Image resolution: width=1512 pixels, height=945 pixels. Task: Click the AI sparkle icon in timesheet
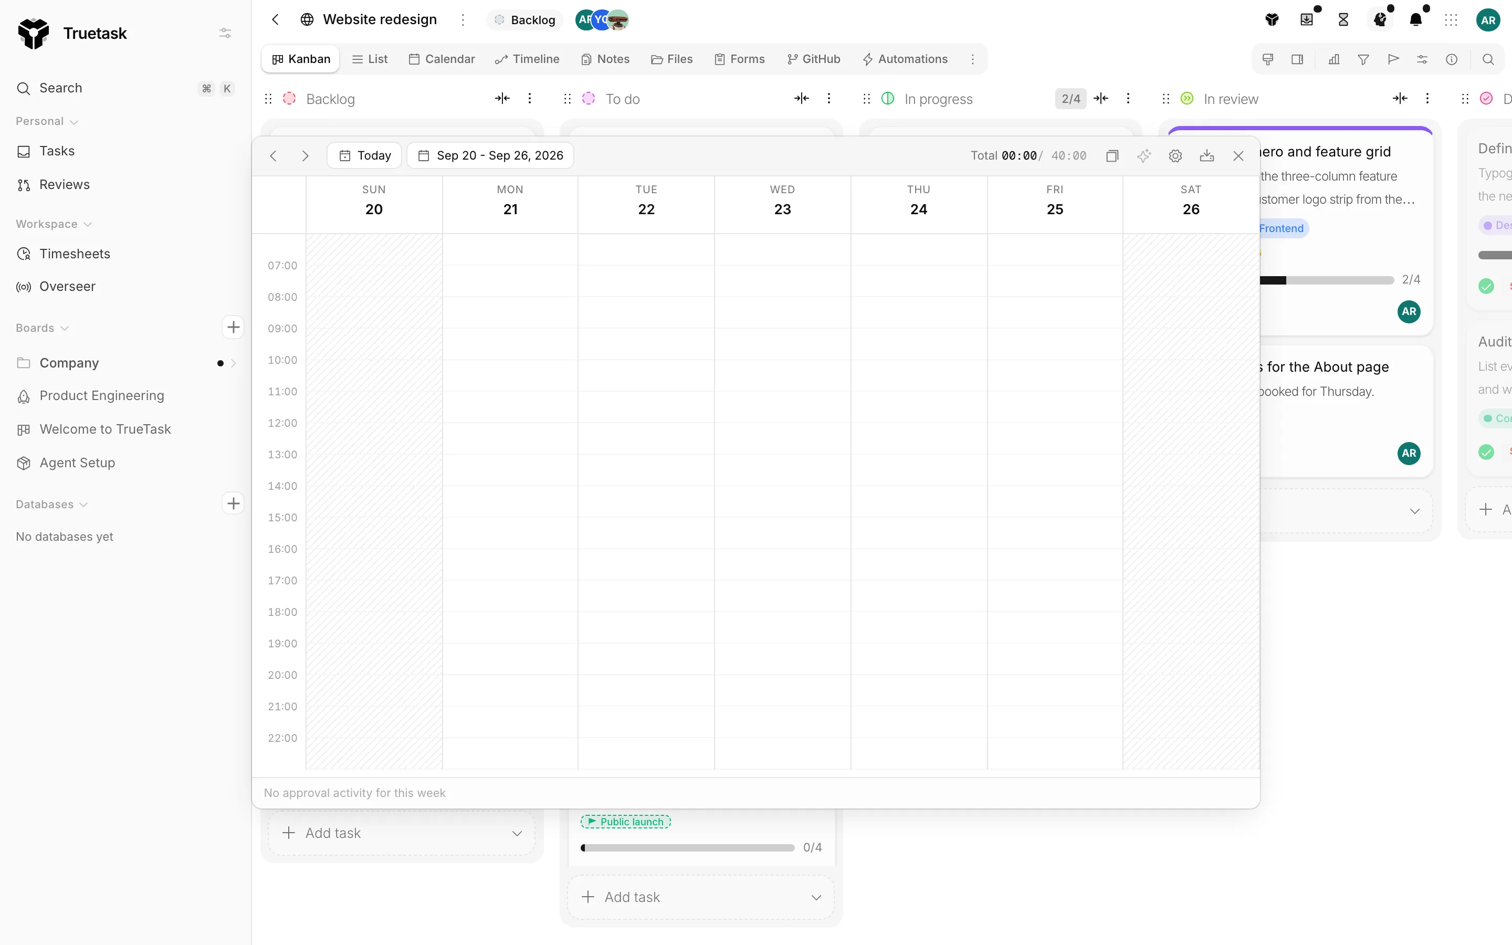point(1144,155)
